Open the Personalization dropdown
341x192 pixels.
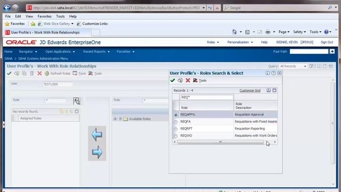tap(240, 42)
